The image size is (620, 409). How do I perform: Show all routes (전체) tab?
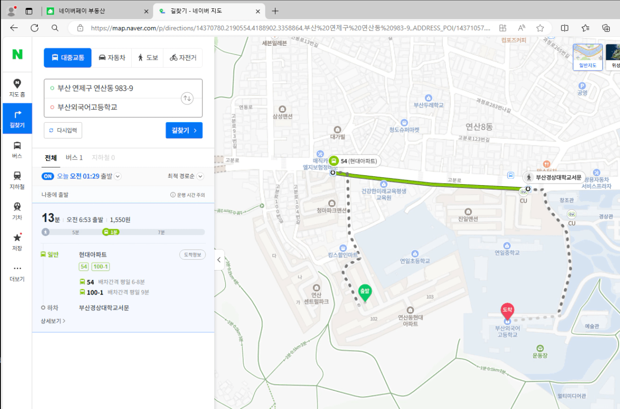tap(51, 158)
